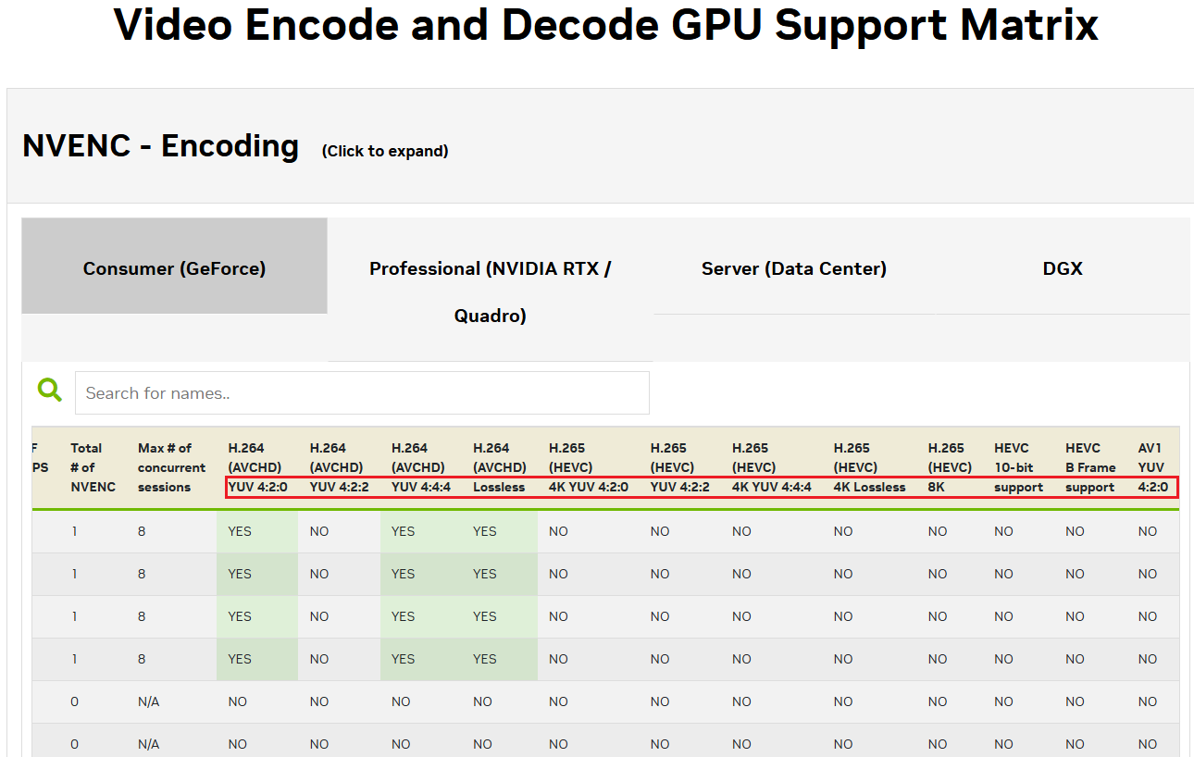This screenshot has width=1194, height=757.
Task: Click the "(Click to expand)" label
Action: 385,151
